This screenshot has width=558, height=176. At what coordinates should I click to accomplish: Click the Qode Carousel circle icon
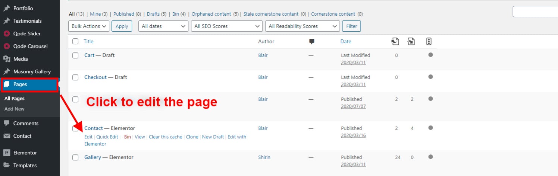[x=7, y=46]
